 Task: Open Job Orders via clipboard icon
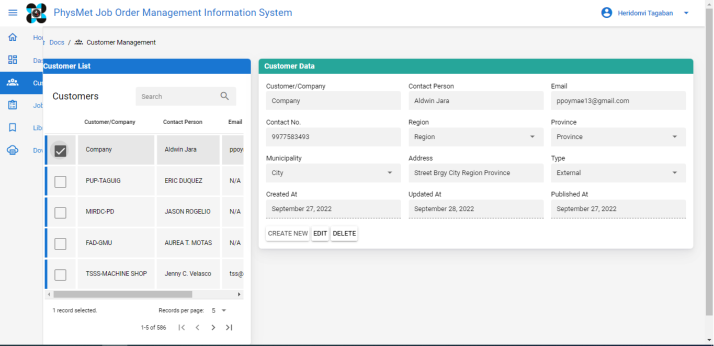(12, 105)
